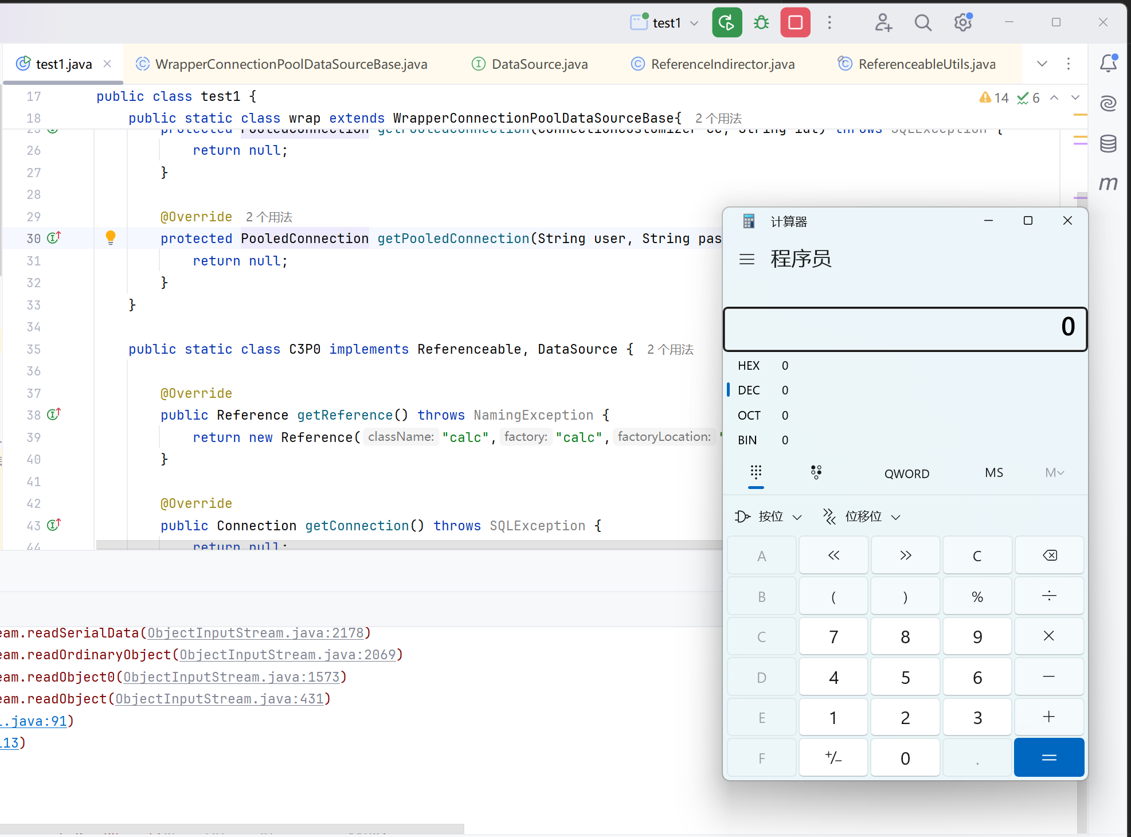Click the calculator 7 key

833,636
